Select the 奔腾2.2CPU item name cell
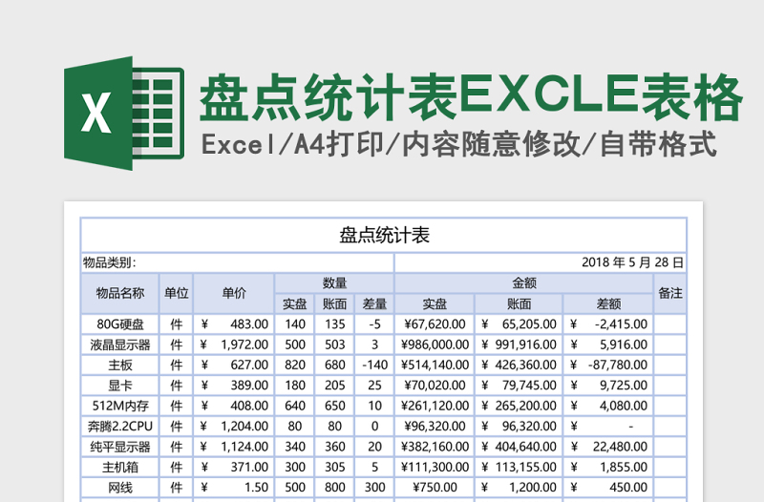764x502 pixels. pos(120,427)
